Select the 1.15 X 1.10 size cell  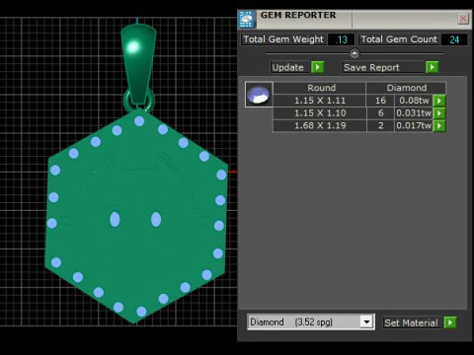(320, 113)
